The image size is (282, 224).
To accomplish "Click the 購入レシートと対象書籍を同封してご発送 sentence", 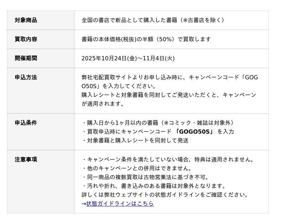I will [x=168, y=95].
